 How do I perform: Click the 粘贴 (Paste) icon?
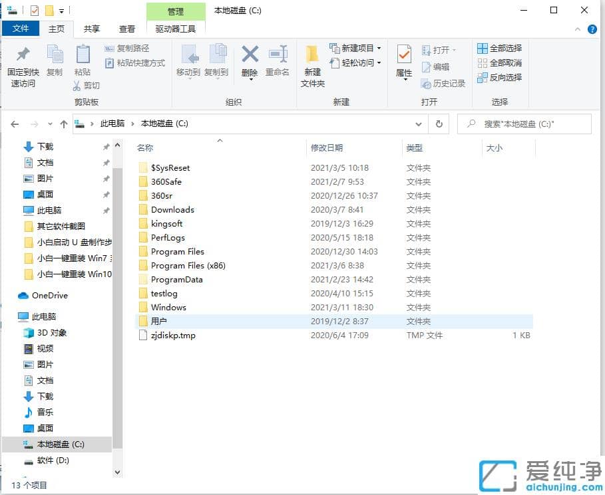(x=83, y=60)
